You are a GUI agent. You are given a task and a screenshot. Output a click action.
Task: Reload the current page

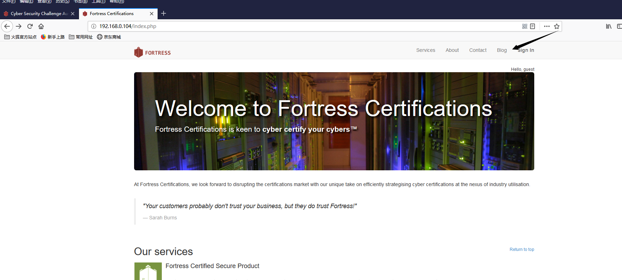tap(30, 26)
